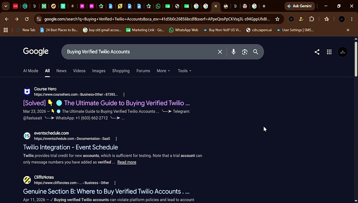Click the eventschedule.com URL breadcrumb
Screen dimensions: 358x203
pos(72,139)
